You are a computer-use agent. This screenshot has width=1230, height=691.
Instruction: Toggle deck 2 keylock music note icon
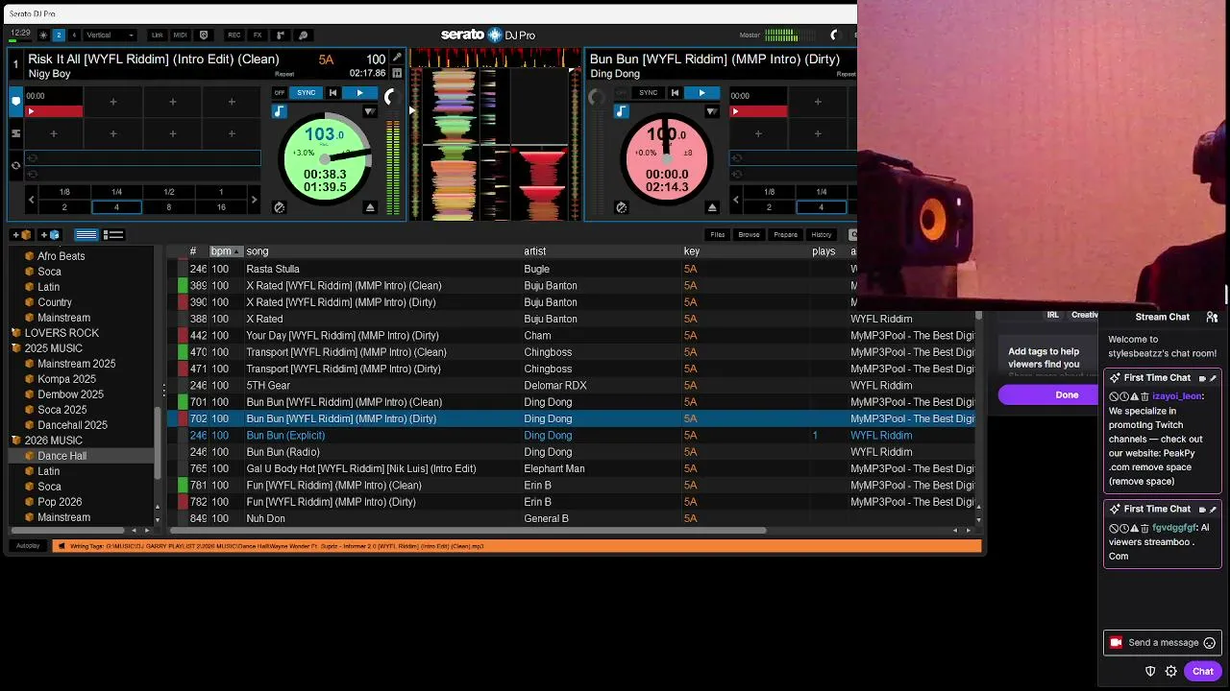[x=622, y=111]
